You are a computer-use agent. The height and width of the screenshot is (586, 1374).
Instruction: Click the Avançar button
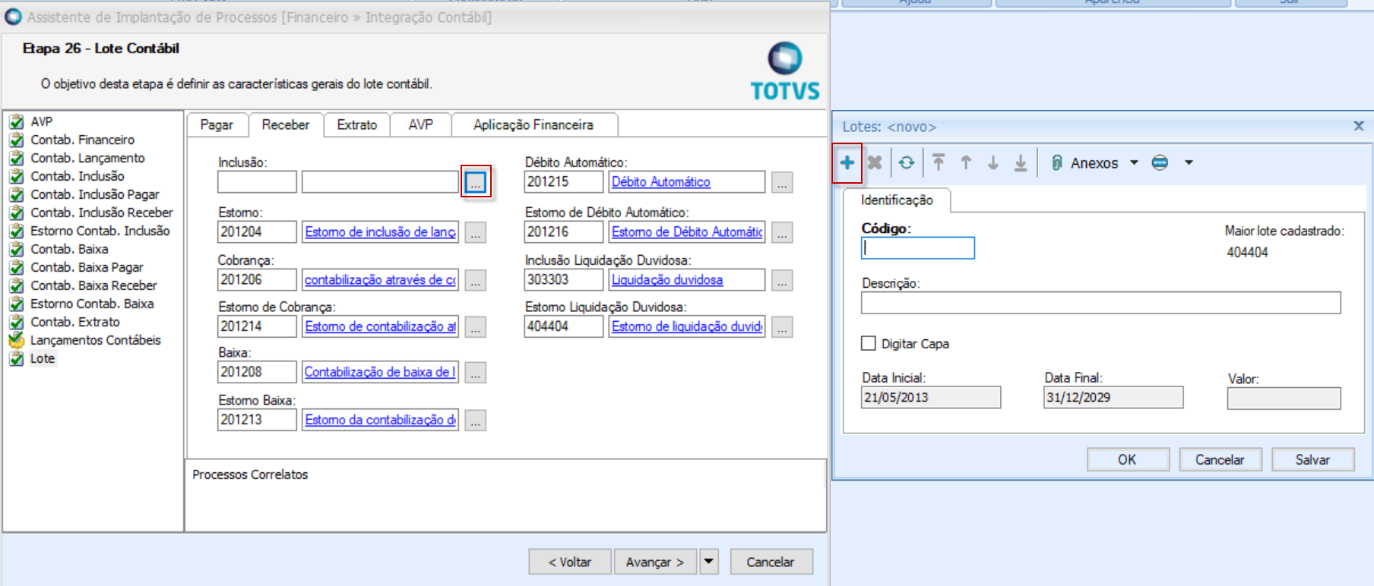click(x=656, y=562)
